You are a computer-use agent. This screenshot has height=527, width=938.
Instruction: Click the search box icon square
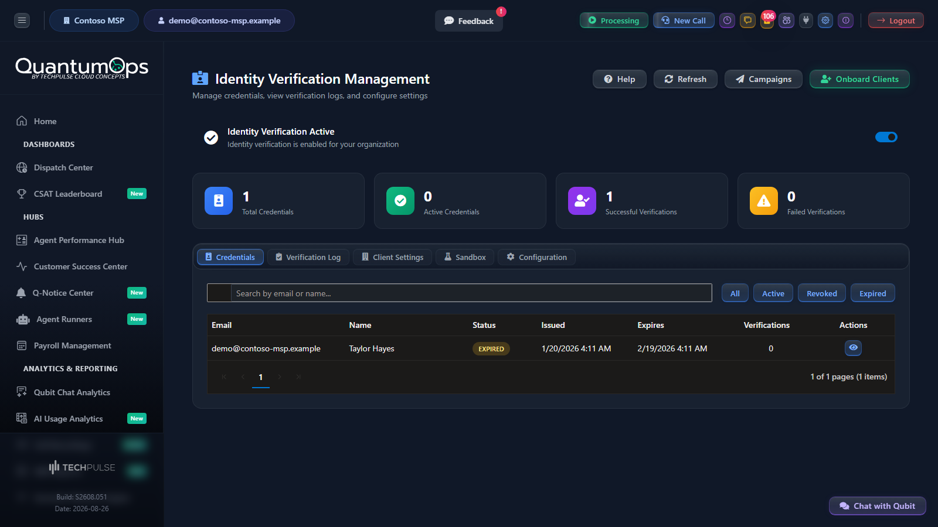(x=219, y=293)
